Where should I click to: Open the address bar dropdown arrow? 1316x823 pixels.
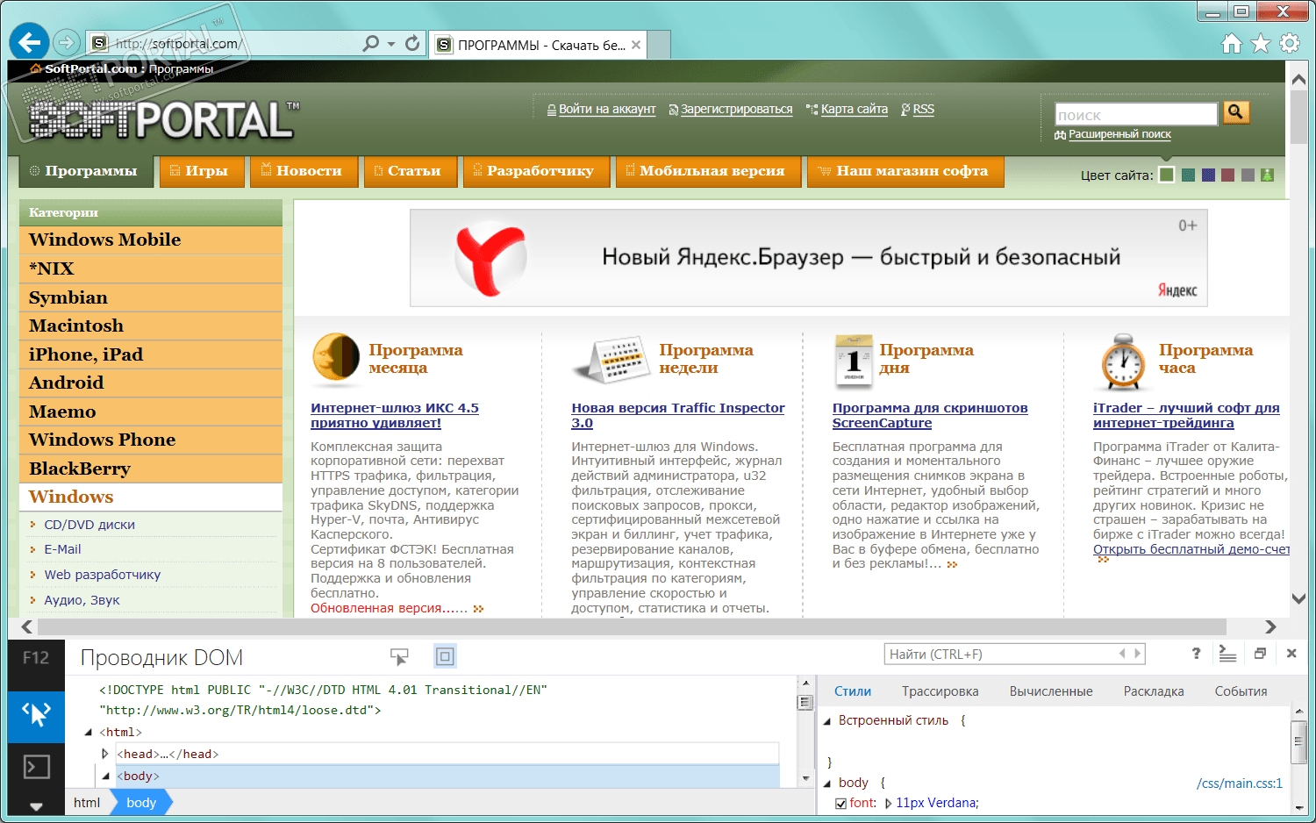pyautogui.click(x=391, y=43)
